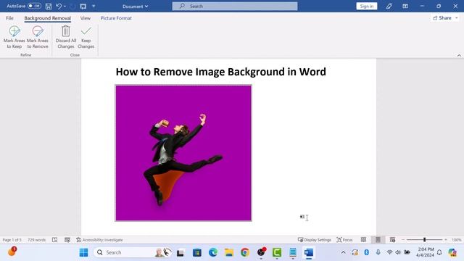Click the 100% zoom level
This screenshot has width=464, height=261.
(x=456, y=240)
